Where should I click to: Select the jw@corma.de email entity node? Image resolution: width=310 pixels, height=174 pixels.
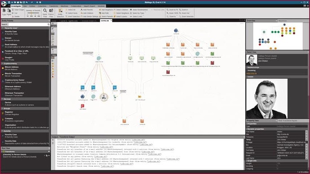coord(99,59)
